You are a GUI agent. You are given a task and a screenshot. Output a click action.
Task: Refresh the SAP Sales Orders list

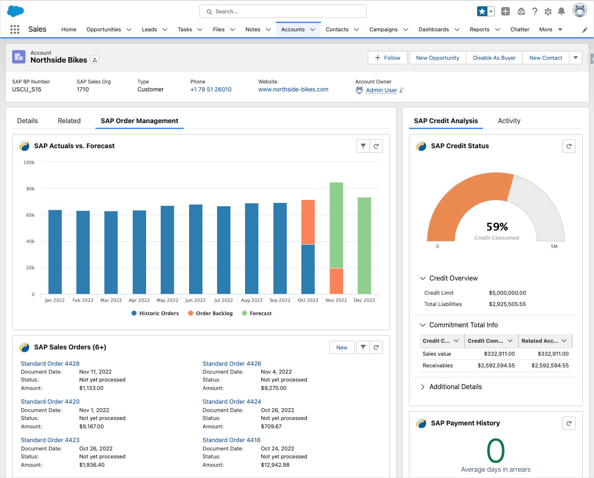(x=376, y=347)
